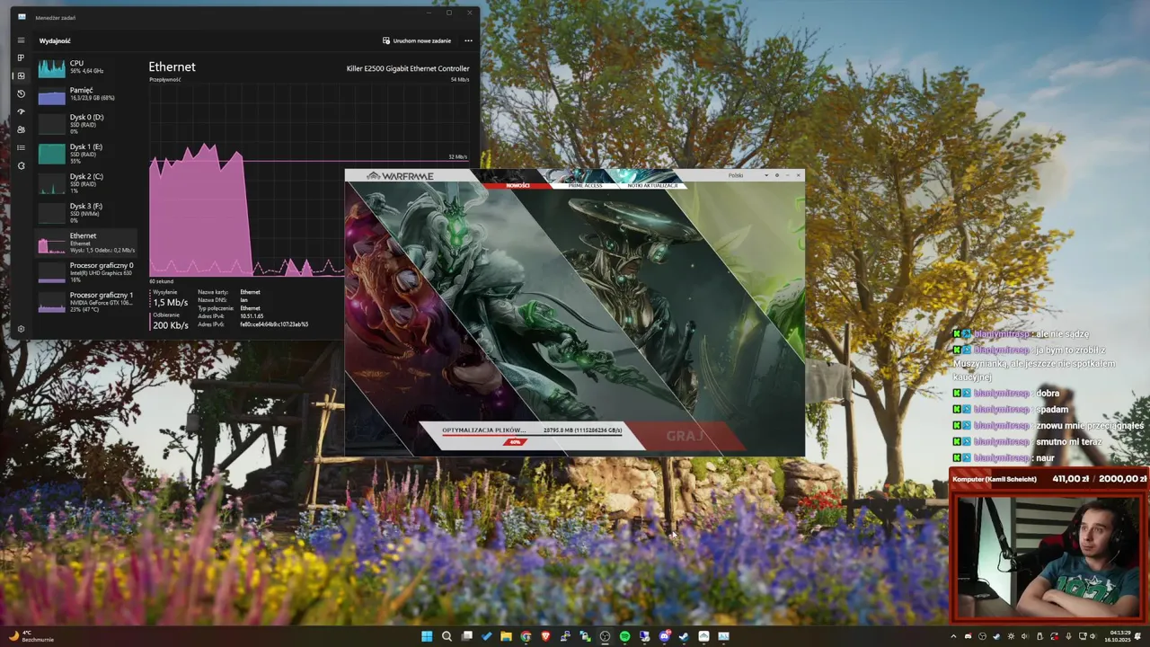1150x647 pixels.
Task: Switch to PRIME ACCESS tab in Warframe launcher
Action: tap(586, 185)
